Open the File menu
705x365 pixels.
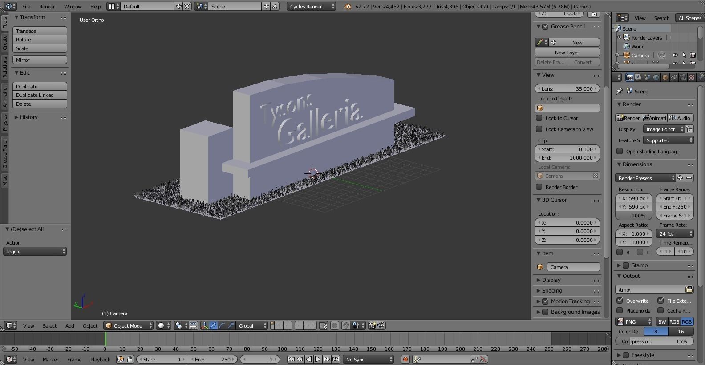tap(26, 6)
